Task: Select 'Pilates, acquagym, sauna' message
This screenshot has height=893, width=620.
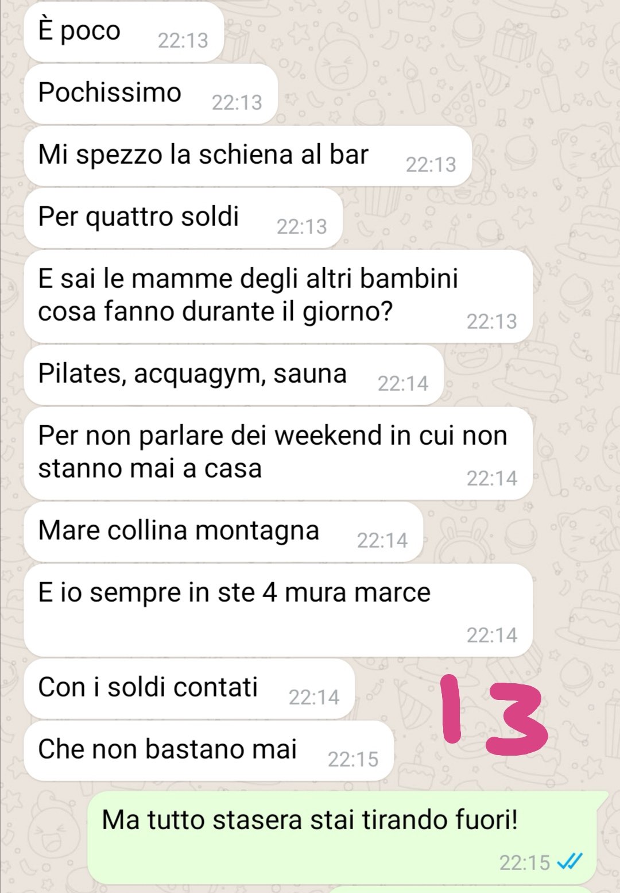Action: pos(234,375)
